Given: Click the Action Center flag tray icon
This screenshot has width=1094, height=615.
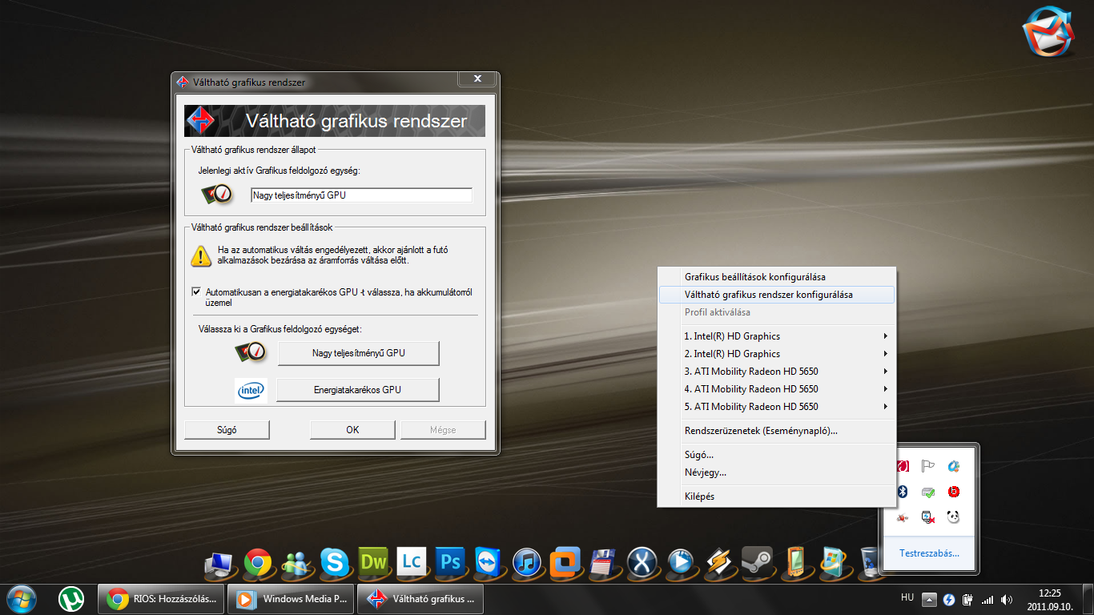Looking at the screenshot, I should click(928, 466).
